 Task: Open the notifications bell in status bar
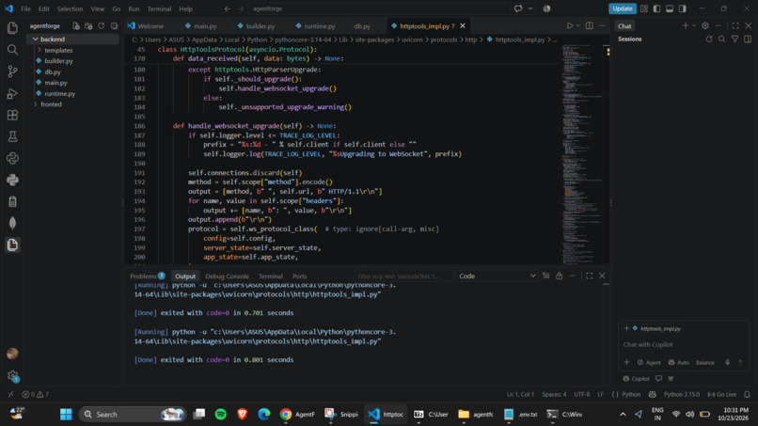tap(747, 394)
